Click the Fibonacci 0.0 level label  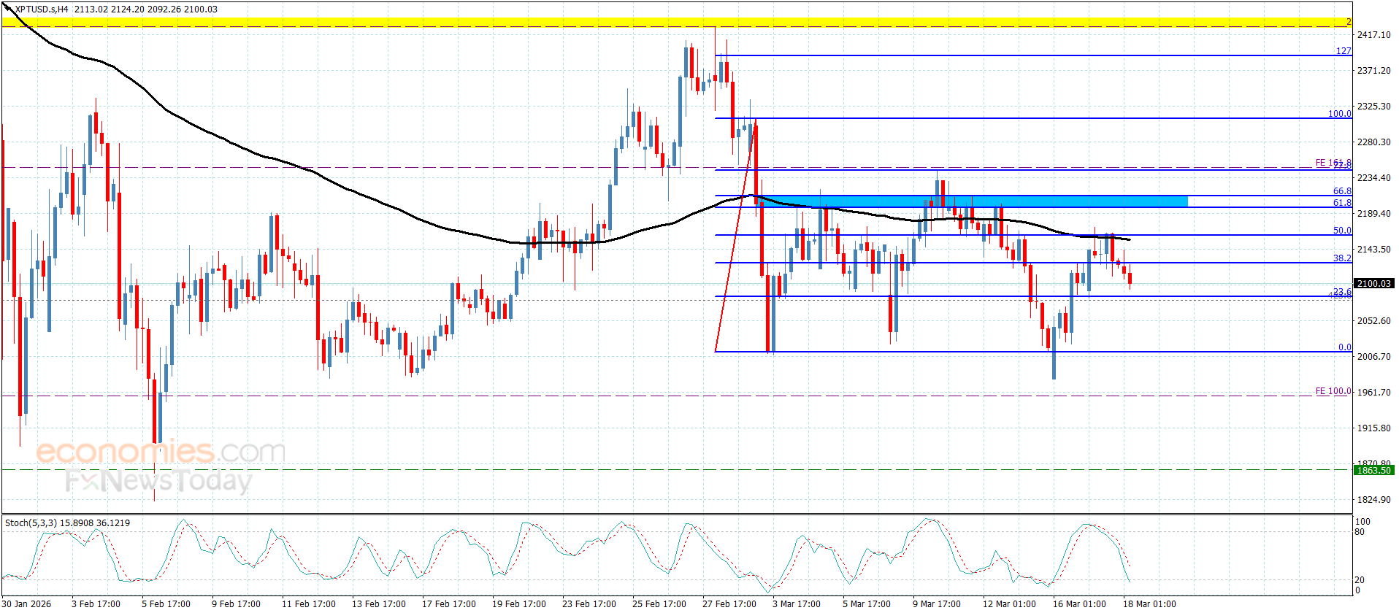[1344, 347]
